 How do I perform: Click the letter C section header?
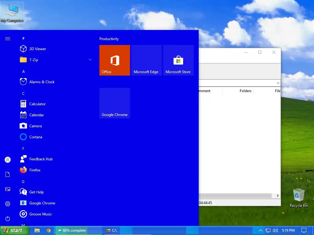click(x=23, y=94)
